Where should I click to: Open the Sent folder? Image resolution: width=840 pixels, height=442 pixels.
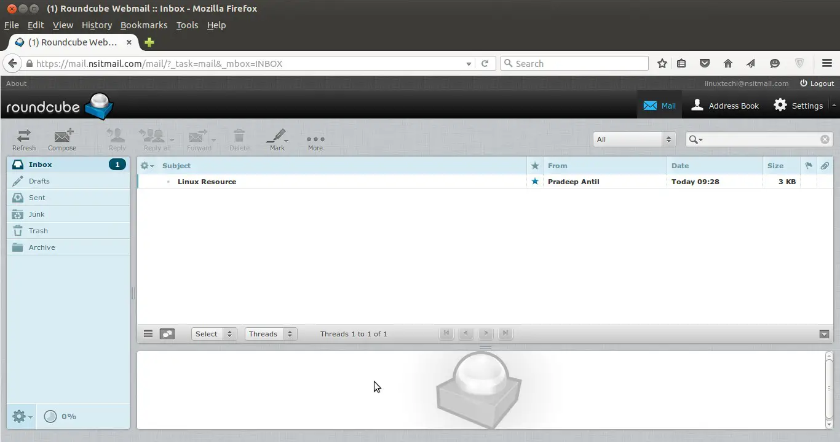pos(68,198)
